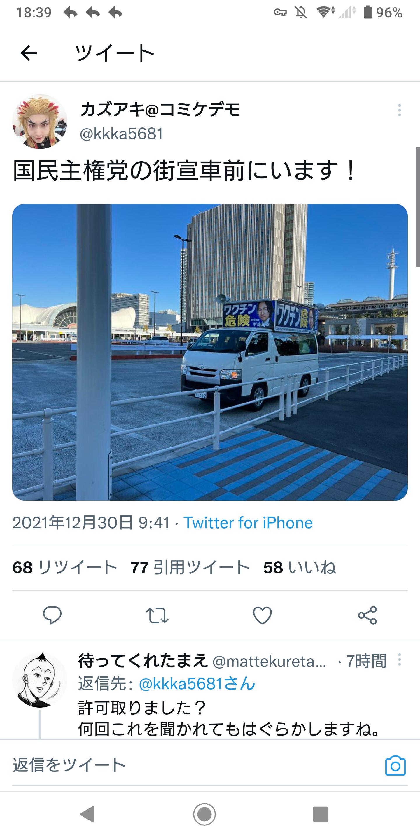This screenshot has width=420, height=840.
Task: Open the three-dot menu on 待ってくれたまえ's reply
Action: pyautogui.click(x=399, y=660)
